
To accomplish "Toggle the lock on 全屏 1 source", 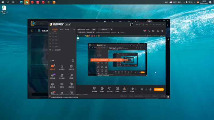I will click(x=53, y=50).
